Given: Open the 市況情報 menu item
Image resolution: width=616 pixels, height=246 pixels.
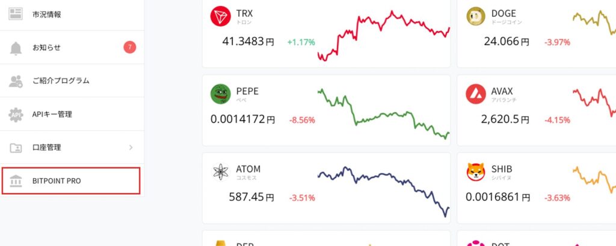Looking at the screenshot, I should tap(47, 14).
